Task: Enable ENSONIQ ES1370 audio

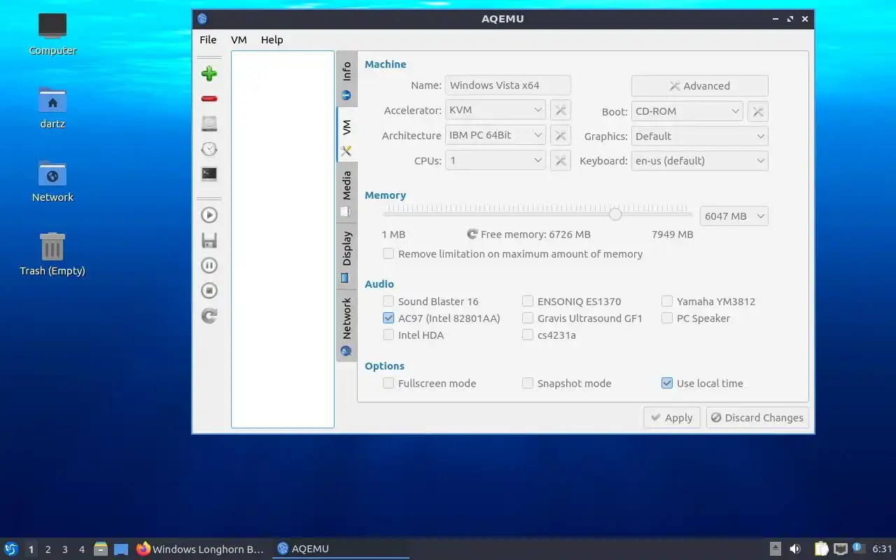Action: tap(572, 302)
